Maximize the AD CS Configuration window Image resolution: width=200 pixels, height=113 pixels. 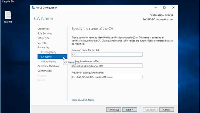[x=164, y=8]
